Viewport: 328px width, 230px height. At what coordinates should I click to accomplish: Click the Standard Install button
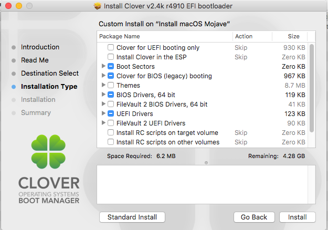(132, 217)
